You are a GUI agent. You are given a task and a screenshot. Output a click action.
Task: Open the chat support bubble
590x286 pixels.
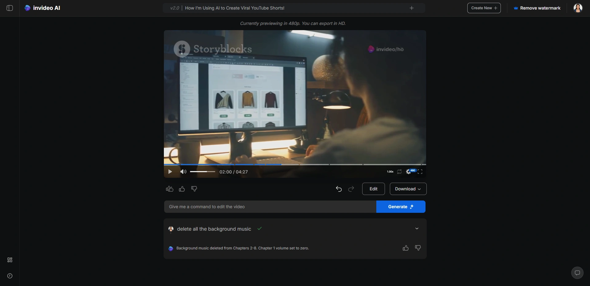[577, 273]
